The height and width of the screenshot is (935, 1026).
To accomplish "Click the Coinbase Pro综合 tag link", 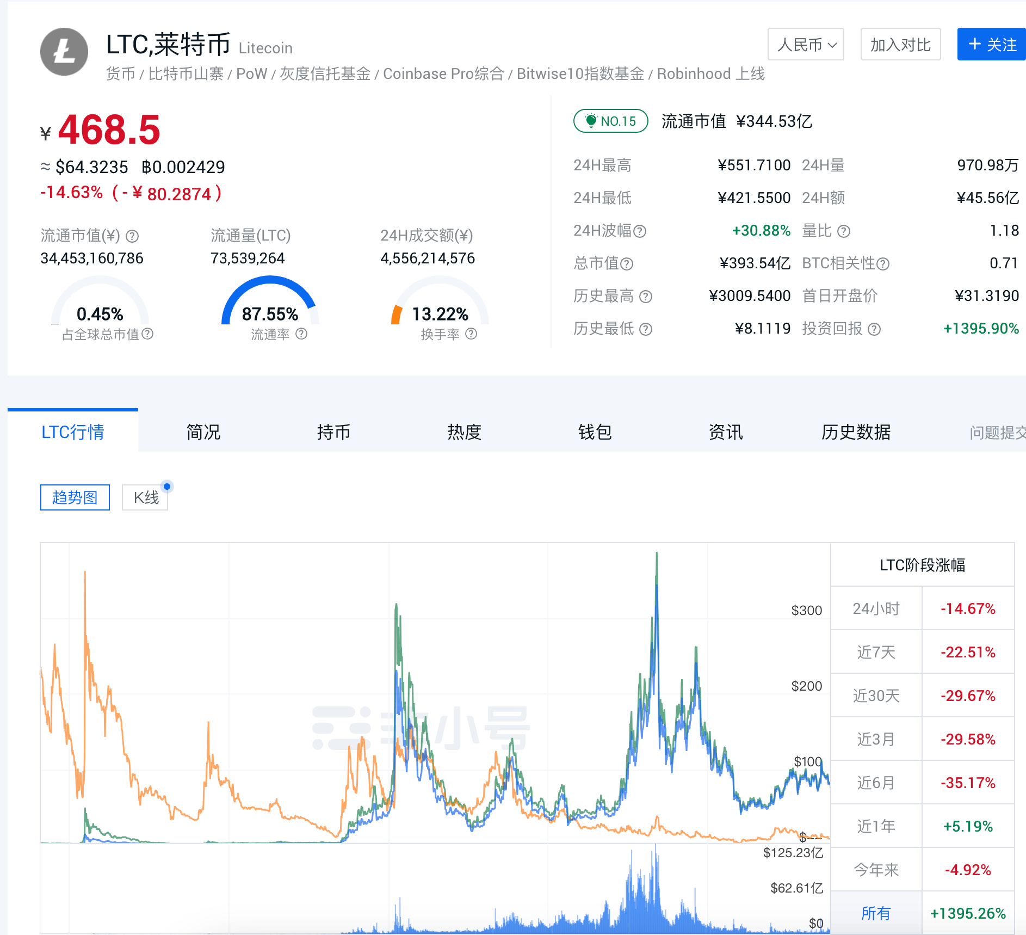I will (x=443, y=74).
